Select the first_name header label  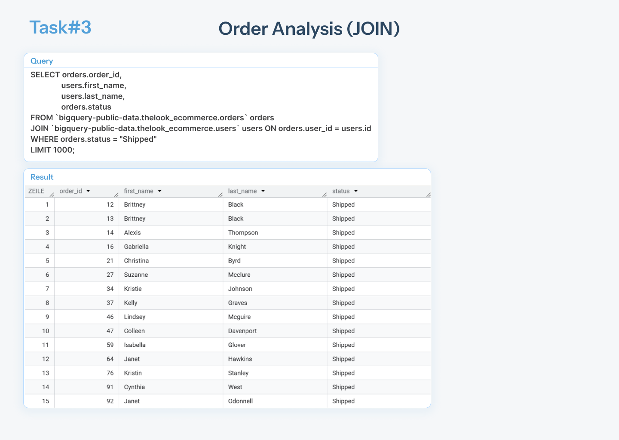point(138,191)
